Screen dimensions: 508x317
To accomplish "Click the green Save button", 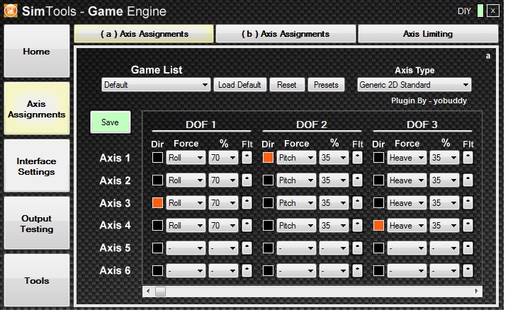I will click(x=110, y=122).
